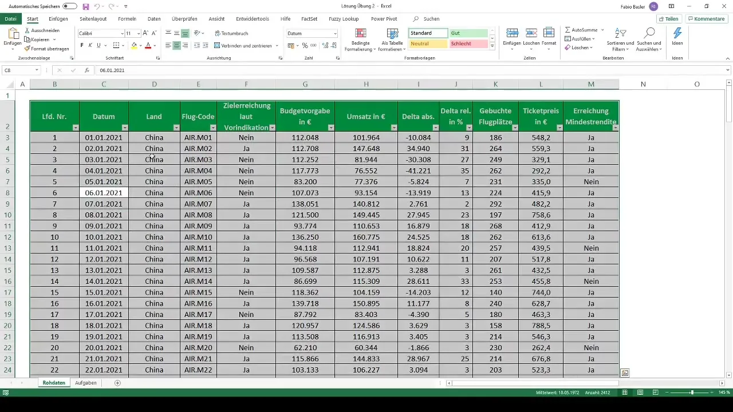Image resolution: width=733 pixels, height=412 pixels.
Task: Switch to normal view in status bar
Action: 625,393
